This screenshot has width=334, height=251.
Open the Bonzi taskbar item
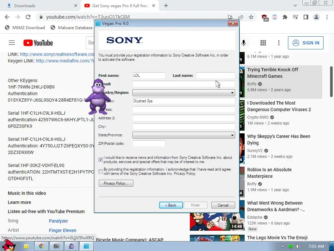click(x=71, y=246)
